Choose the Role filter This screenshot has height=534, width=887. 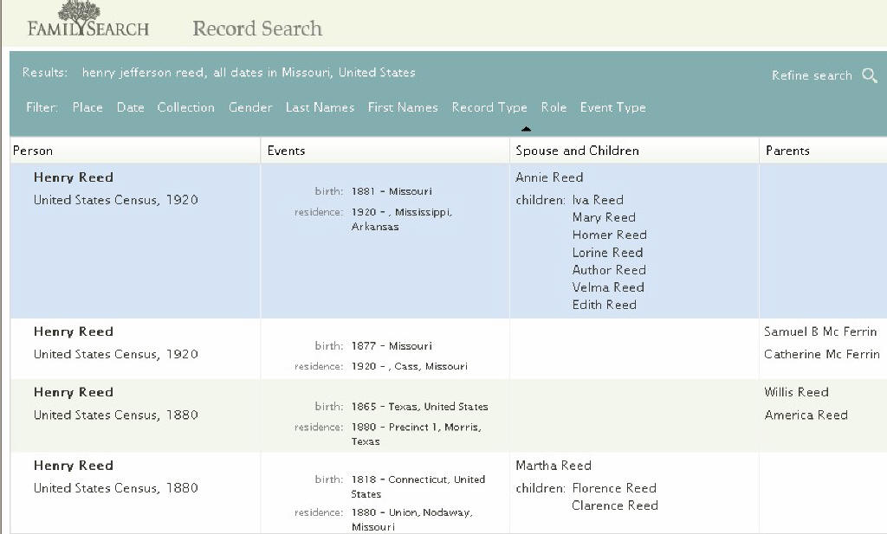point(554,107)
